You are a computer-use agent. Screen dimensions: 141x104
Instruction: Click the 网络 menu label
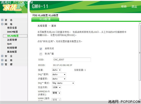click(8, 24)
